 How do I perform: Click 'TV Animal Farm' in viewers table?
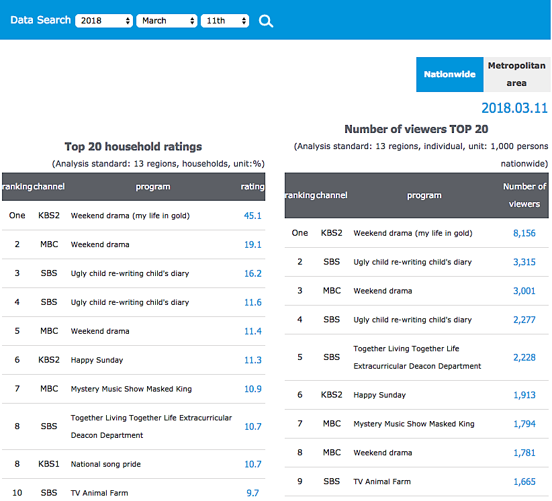coord(382,482)
